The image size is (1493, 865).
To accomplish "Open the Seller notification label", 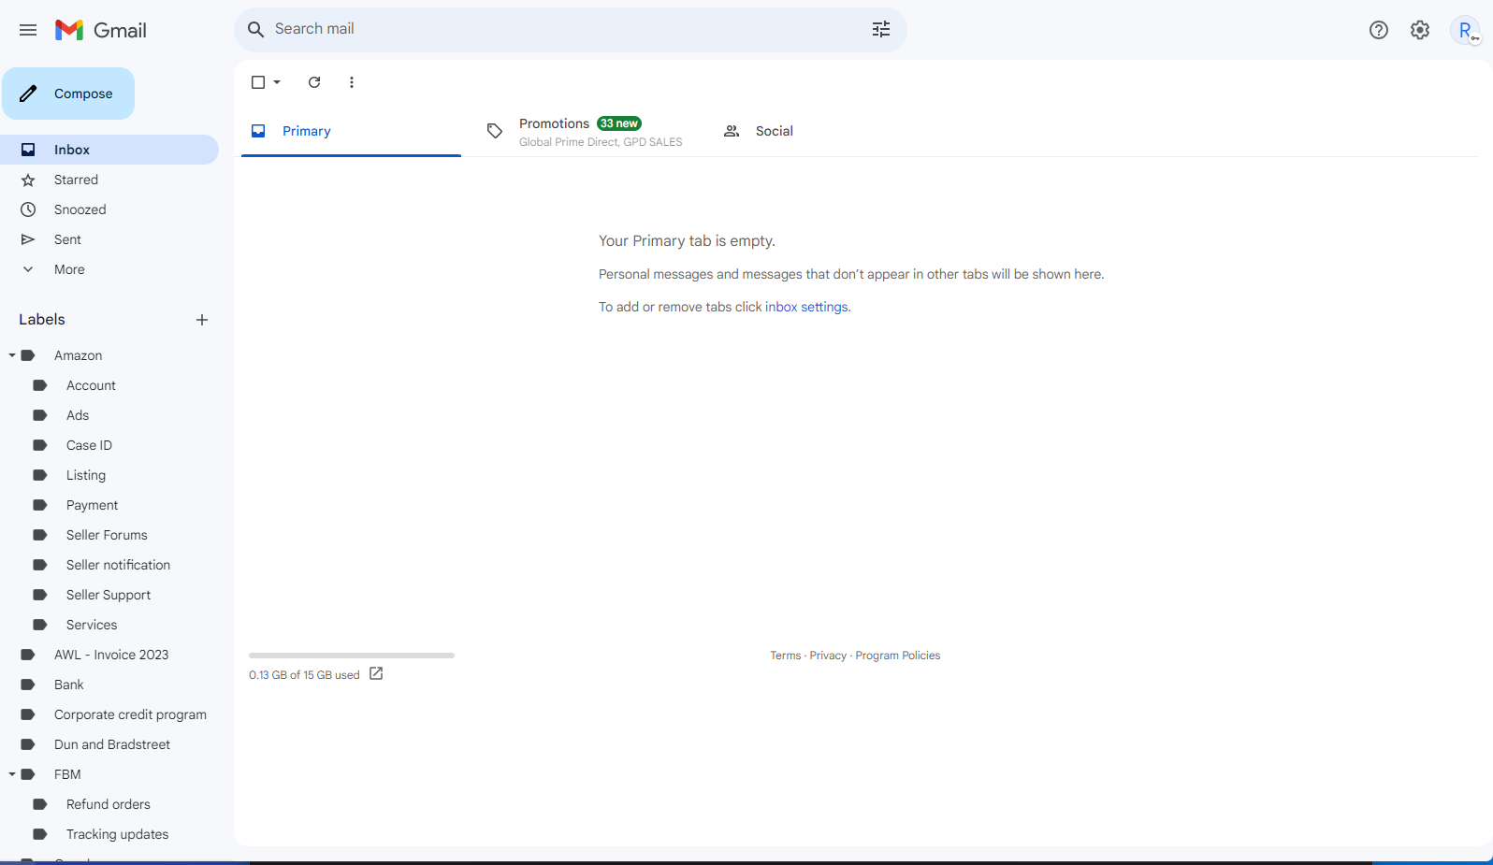I will coord(119,565).
